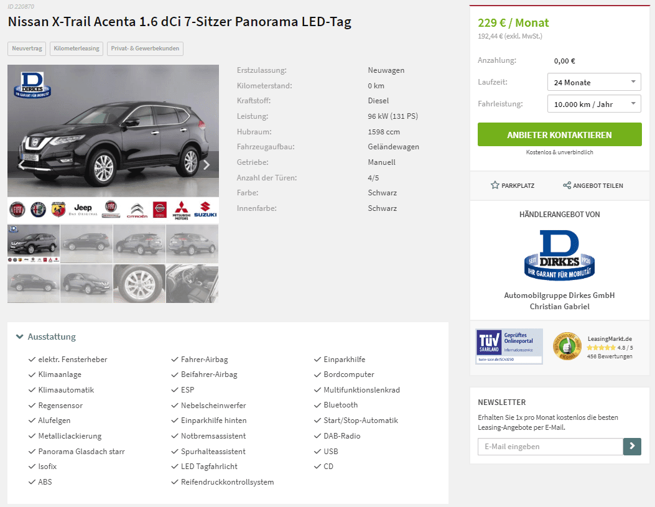This screenshot has width=655, height=507.
Task: Click the Dirkes dealer logo
Action: (x=559, y=255)
